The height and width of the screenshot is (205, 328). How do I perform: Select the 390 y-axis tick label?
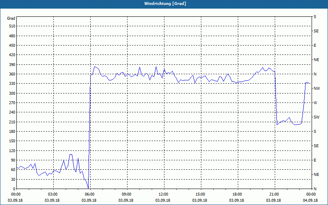click(x=12, y=65)
